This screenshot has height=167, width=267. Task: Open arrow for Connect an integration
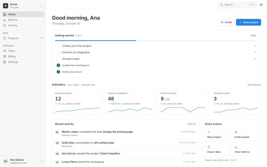coord(255,52)
